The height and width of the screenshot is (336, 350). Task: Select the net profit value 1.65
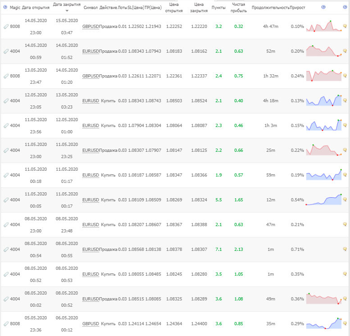pos(239,200)
